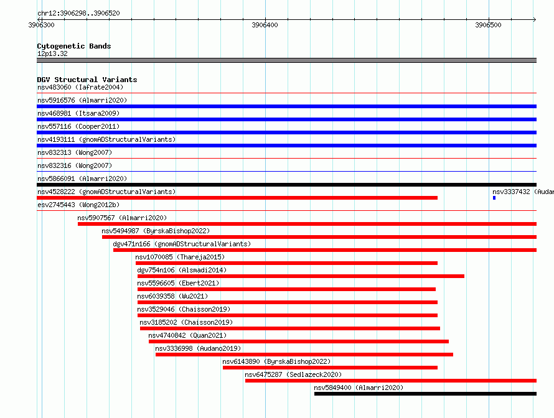Open nsv3185202 (Chaisson2019) variant label
This screenshot has height=418, width=554.
point(186,322)
